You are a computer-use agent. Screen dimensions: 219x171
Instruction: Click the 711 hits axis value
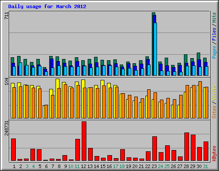point(6,16)
